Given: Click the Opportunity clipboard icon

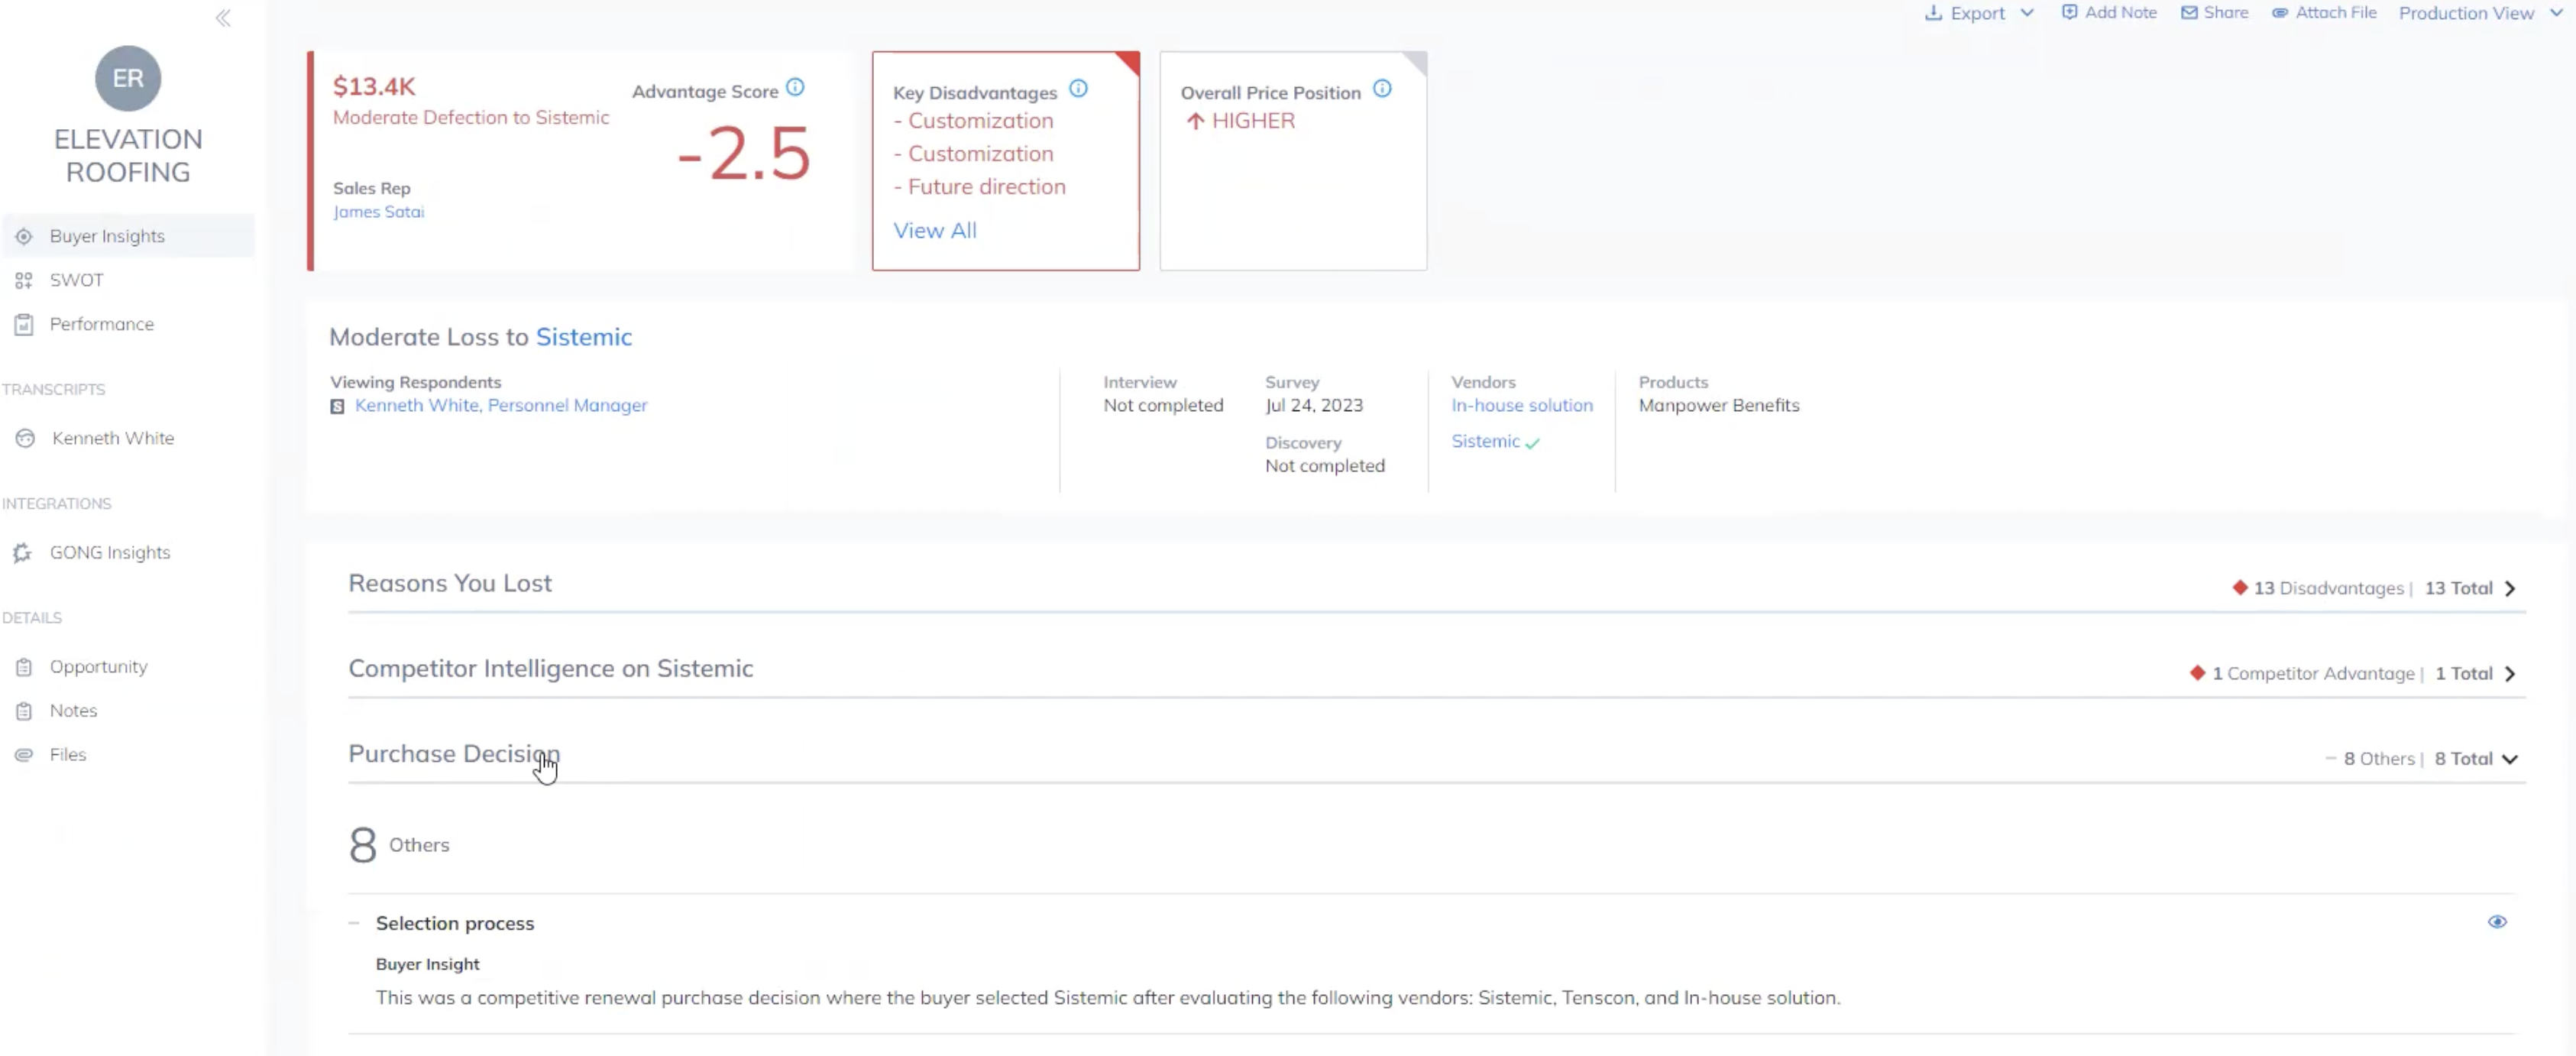Looking at the screenshot, I should click(x=24, y=666).
